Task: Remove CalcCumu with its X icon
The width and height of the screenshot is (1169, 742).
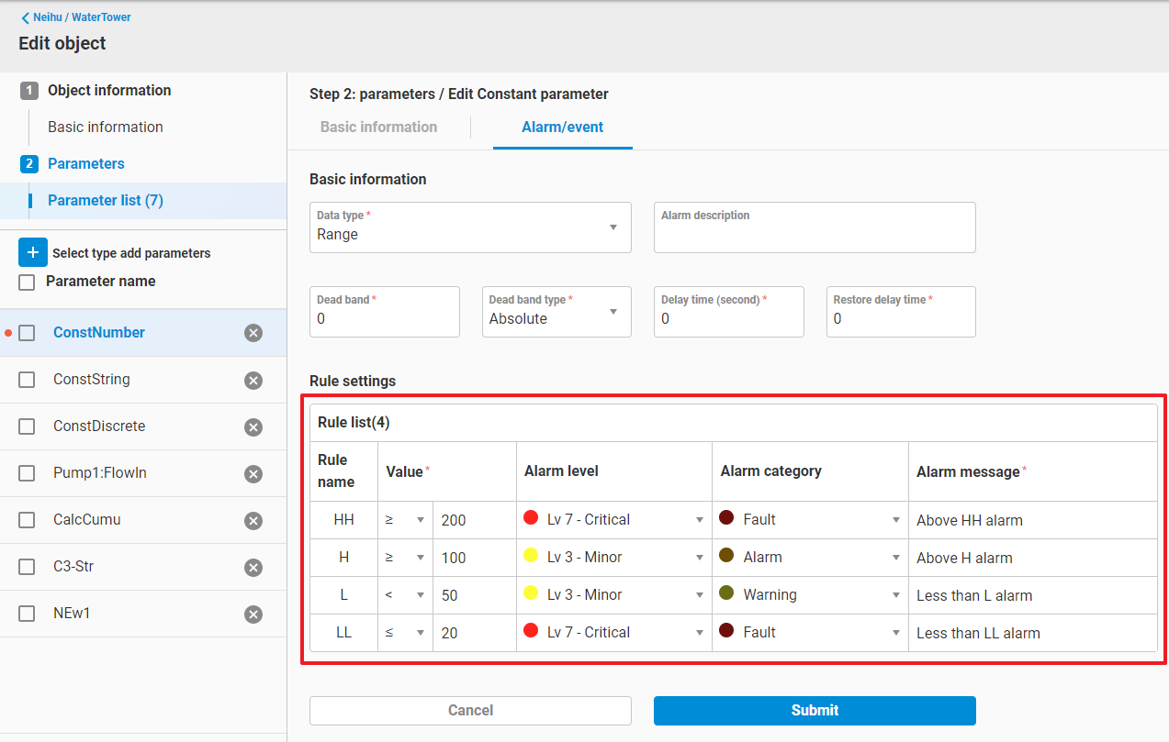Action: tap(253, 520)
